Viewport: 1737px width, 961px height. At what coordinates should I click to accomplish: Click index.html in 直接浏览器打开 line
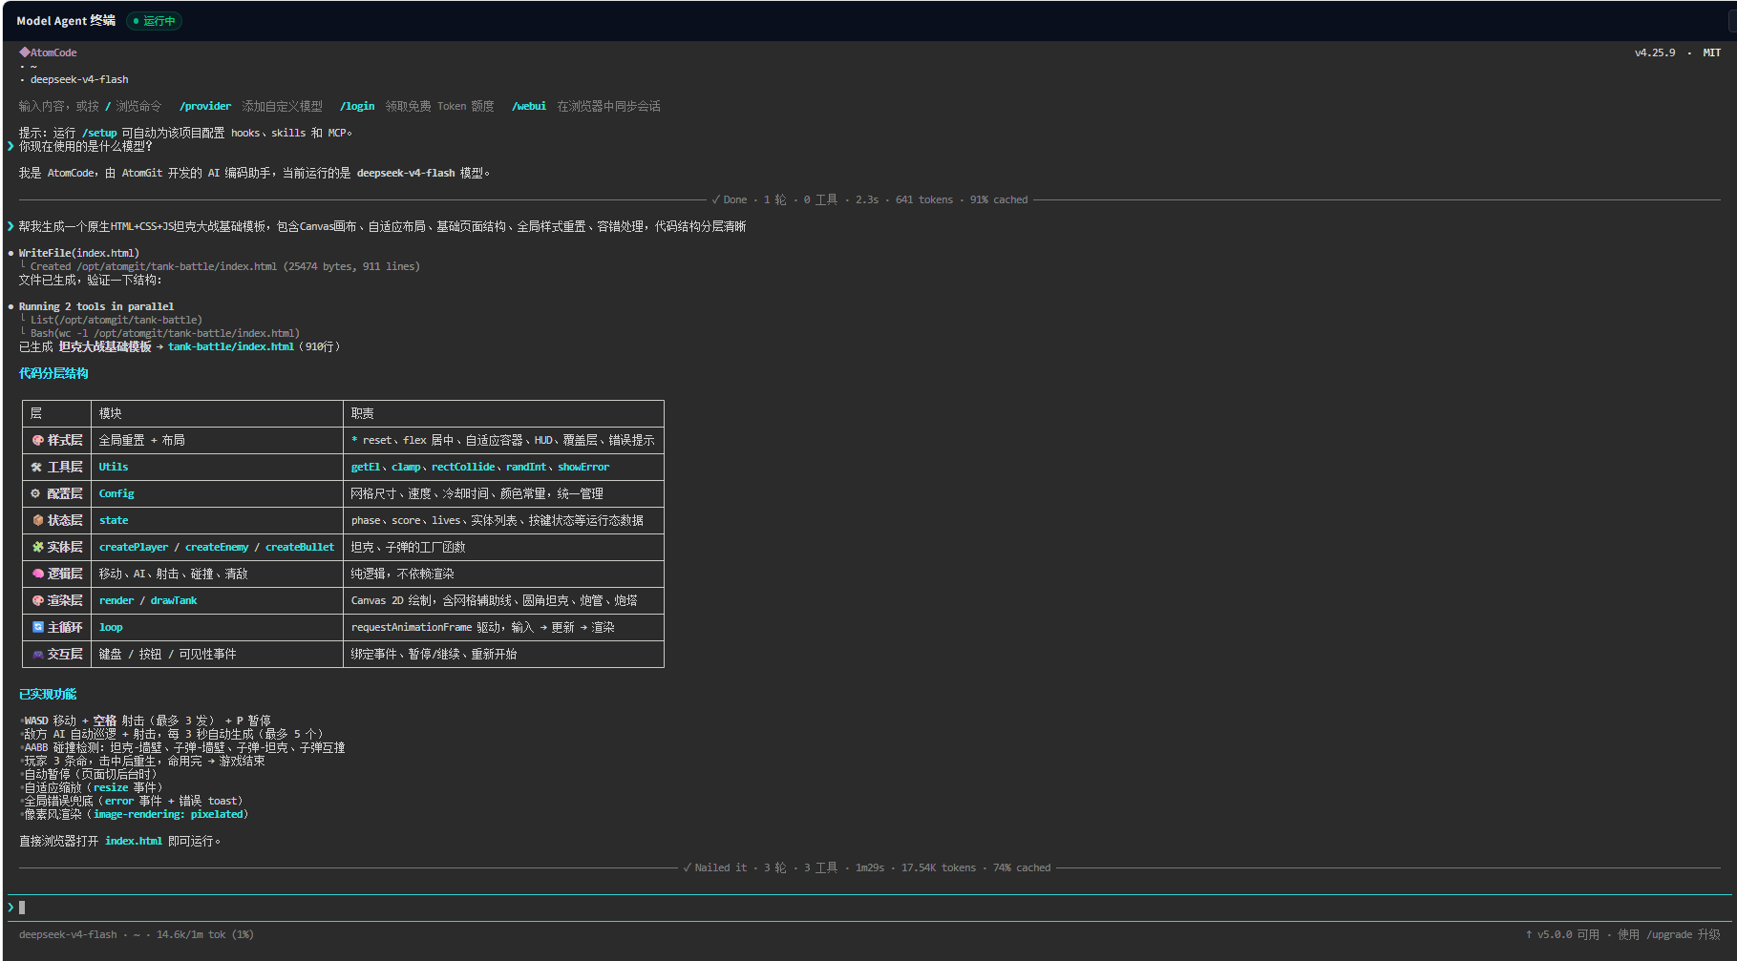coord(134,841)
